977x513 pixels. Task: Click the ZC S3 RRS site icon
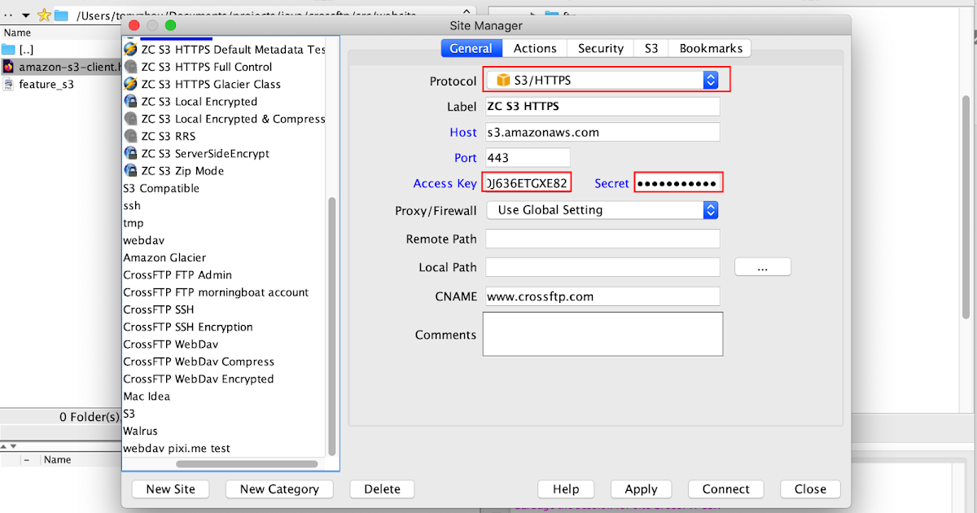[x=130, y=136]
